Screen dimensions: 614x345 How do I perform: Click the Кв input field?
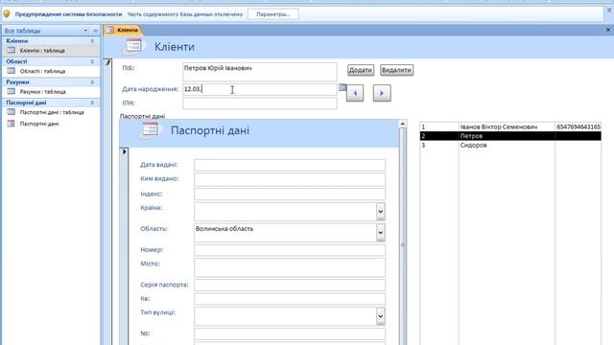click(x=290, y=299)
